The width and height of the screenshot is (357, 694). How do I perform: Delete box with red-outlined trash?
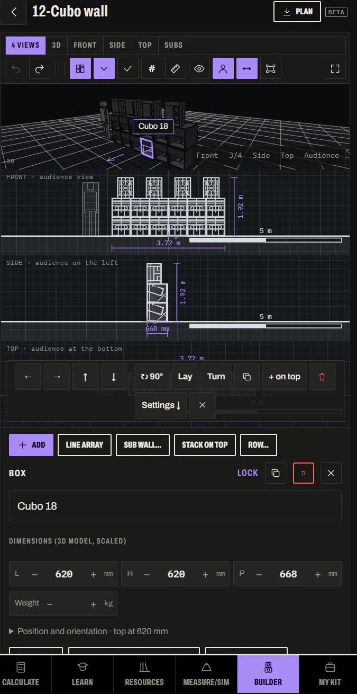point(304,473)
